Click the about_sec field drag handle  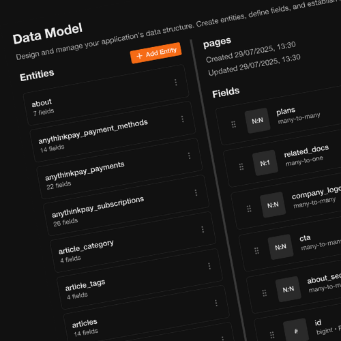[x=265, y=293]
